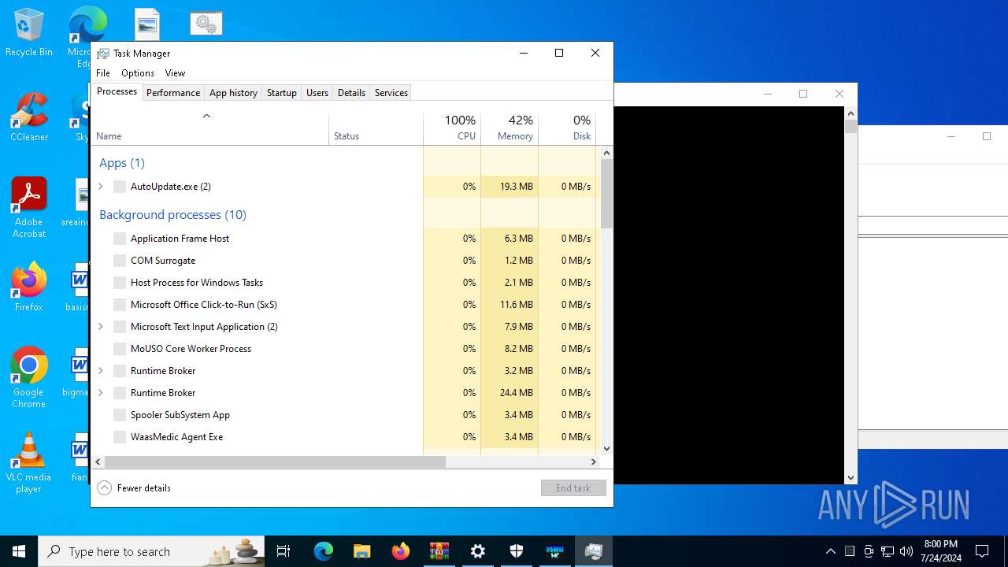
Task: Switch to the App history tab
Action: tap(233, 93)
